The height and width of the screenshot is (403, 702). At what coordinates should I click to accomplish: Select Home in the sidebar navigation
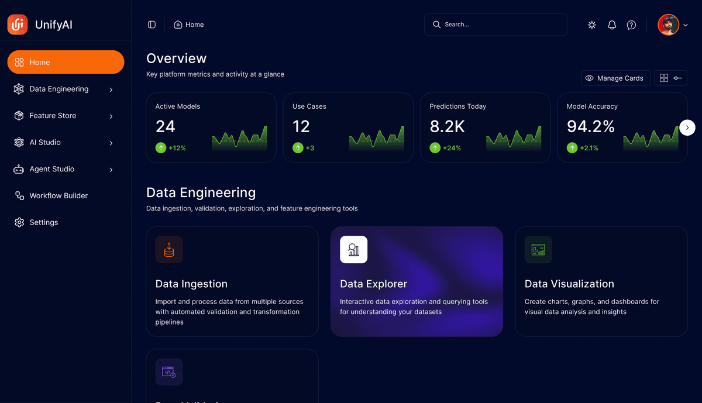(x=65, y=62)
